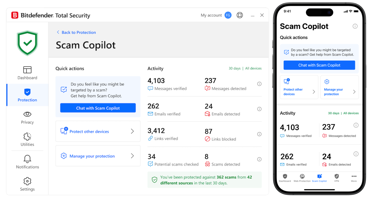Open the info tooltip beside Messages detected
The image size is (372, 204).
pos(259,84)
